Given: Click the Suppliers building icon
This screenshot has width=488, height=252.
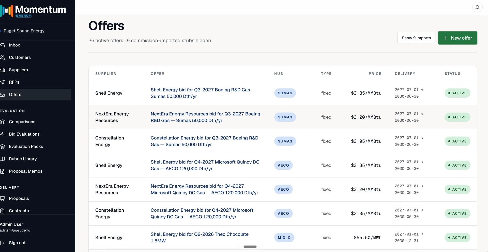Looking at the screenshot, I should 3,70.
